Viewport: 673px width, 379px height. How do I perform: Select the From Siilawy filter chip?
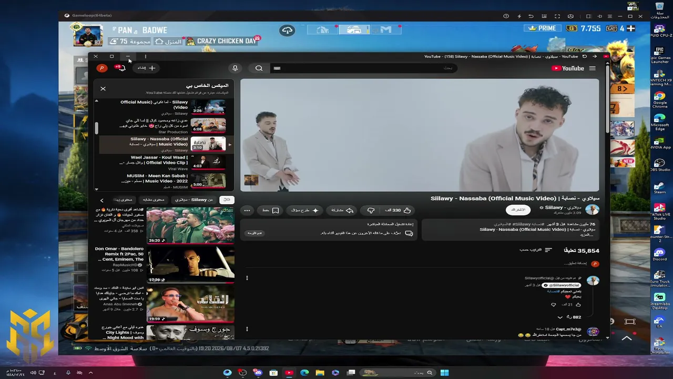[194, 200]
